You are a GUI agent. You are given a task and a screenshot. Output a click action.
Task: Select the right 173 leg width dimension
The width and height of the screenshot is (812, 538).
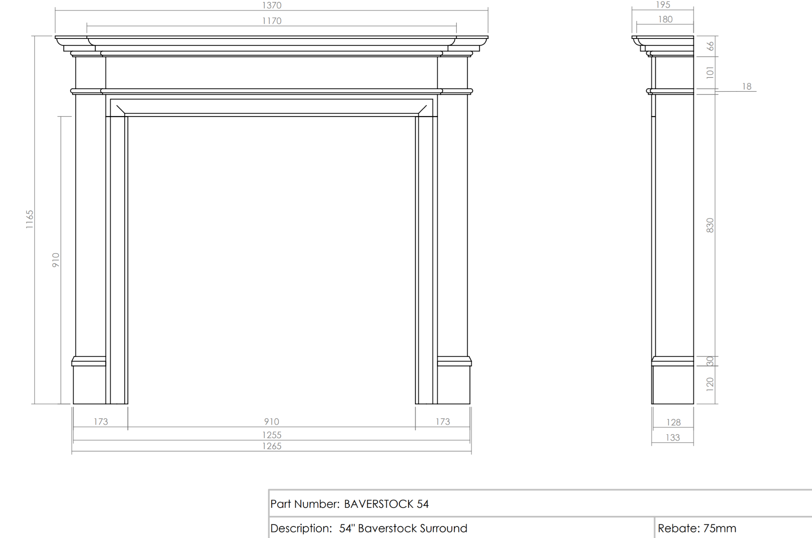(442, 422)
